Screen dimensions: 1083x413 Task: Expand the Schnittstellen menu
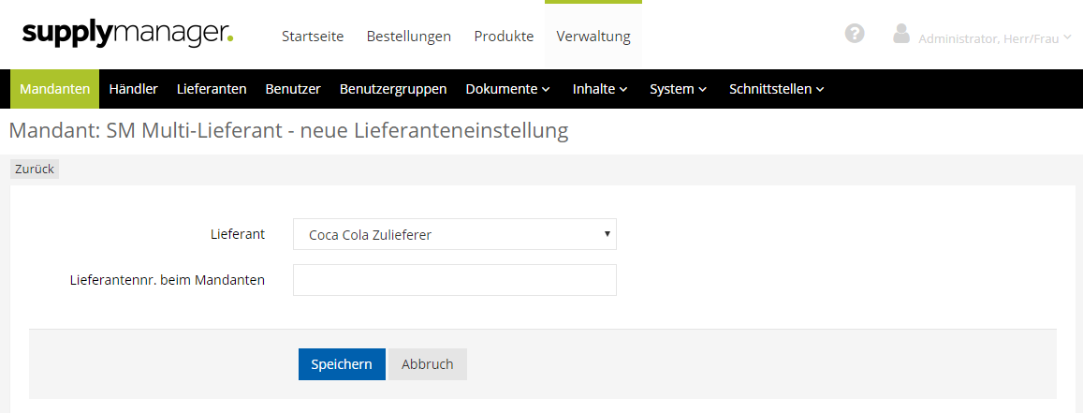[776, 89]
